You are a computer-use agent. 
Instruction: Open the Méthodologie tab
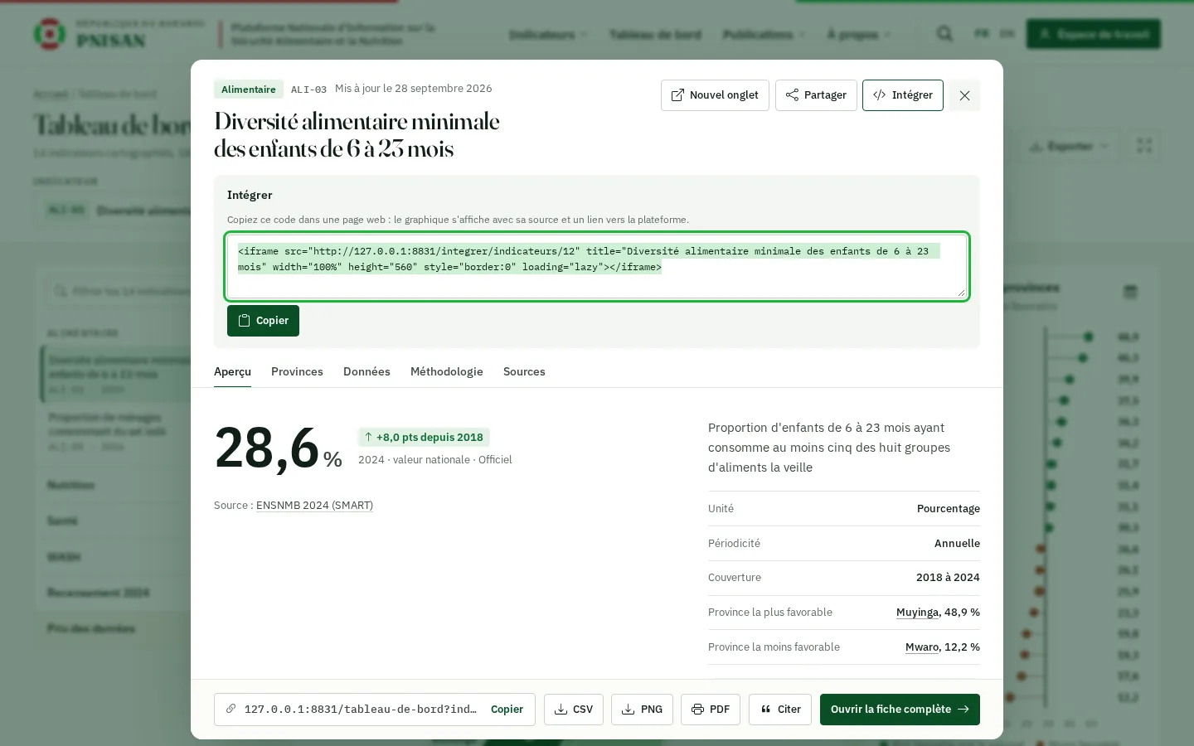[446, 371]
